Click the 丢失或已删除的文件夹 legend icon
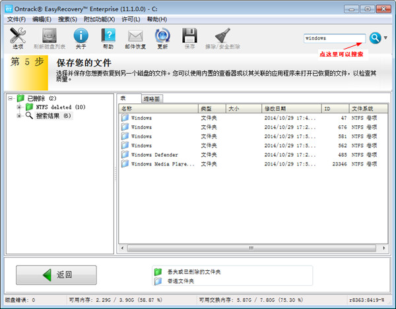Viewport: 396px width, 309px height. coord(158,272)
